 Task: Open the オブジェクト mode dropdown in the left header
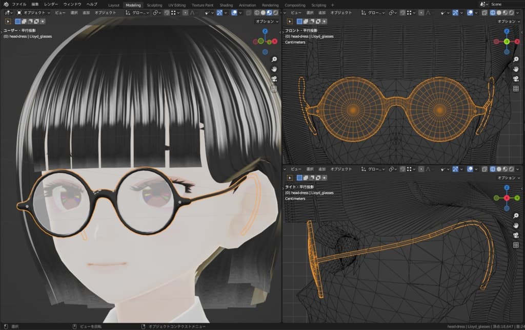coord(34,12)
